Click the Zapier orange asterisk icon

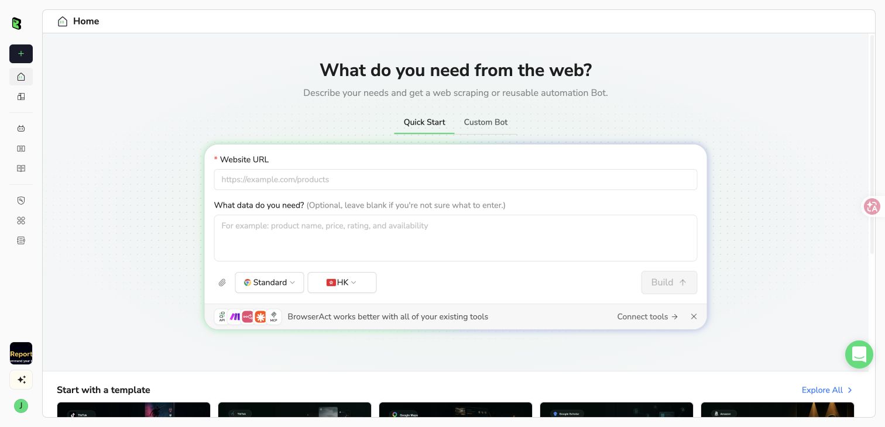point(260,316)
